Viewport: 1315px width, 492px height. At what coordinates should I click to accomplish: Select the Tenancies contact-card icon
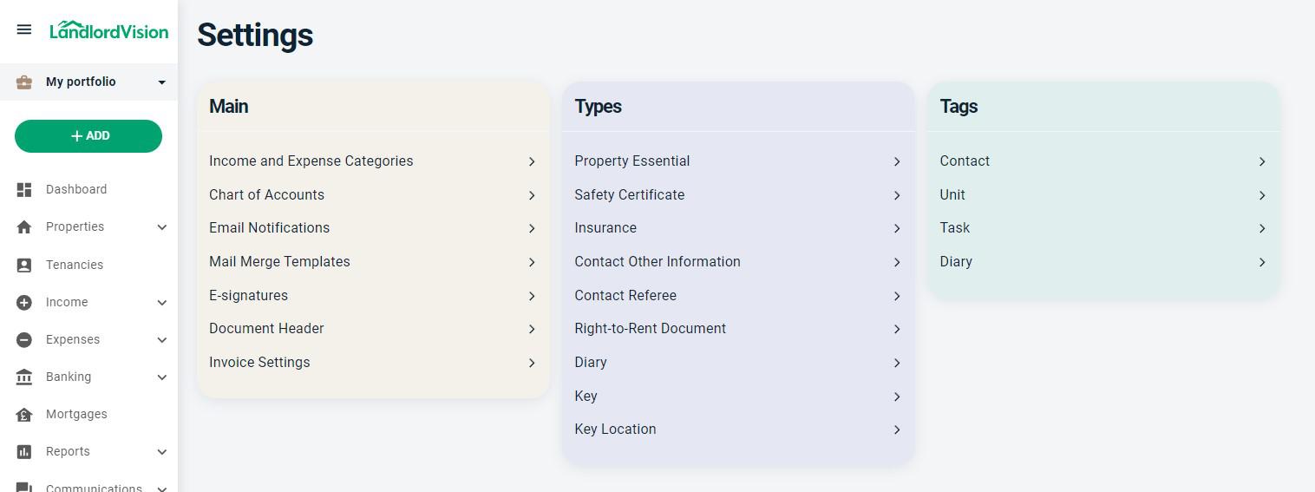tap(24, 266)
